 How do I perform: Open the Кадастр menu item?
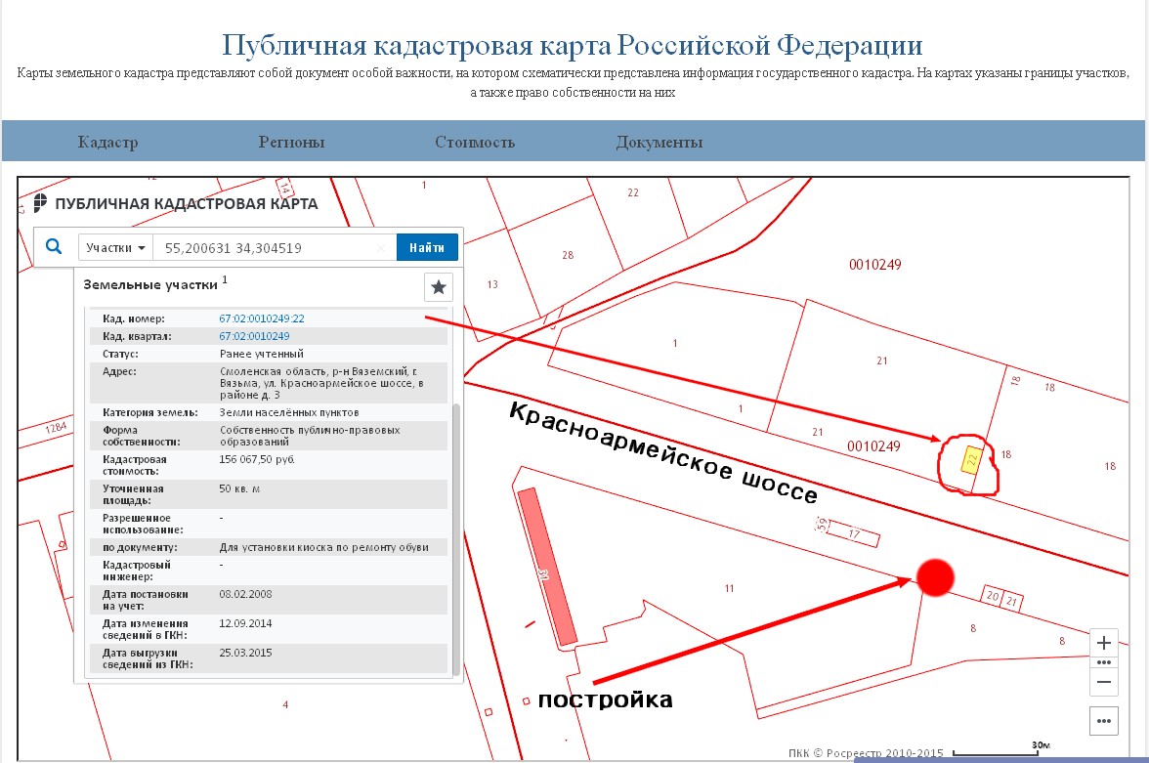coord(107,143)
